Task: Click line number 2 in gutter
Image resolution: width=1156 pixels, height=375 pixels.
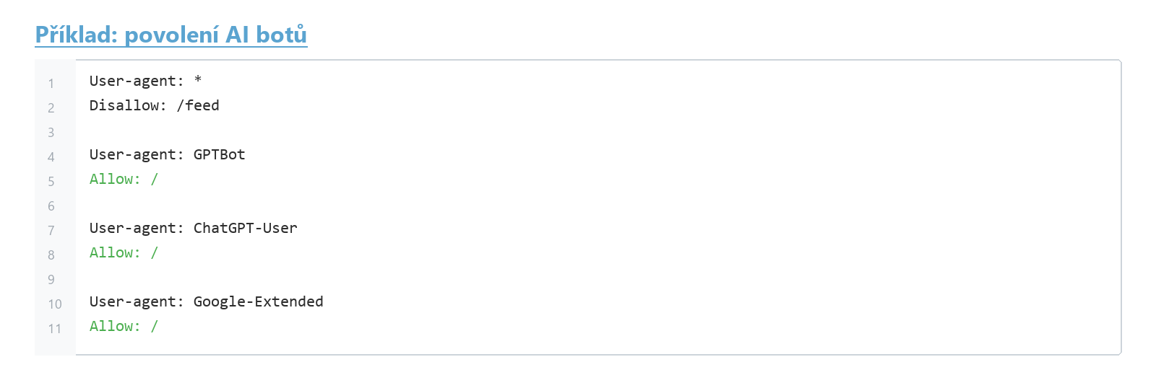Action: 51,108
